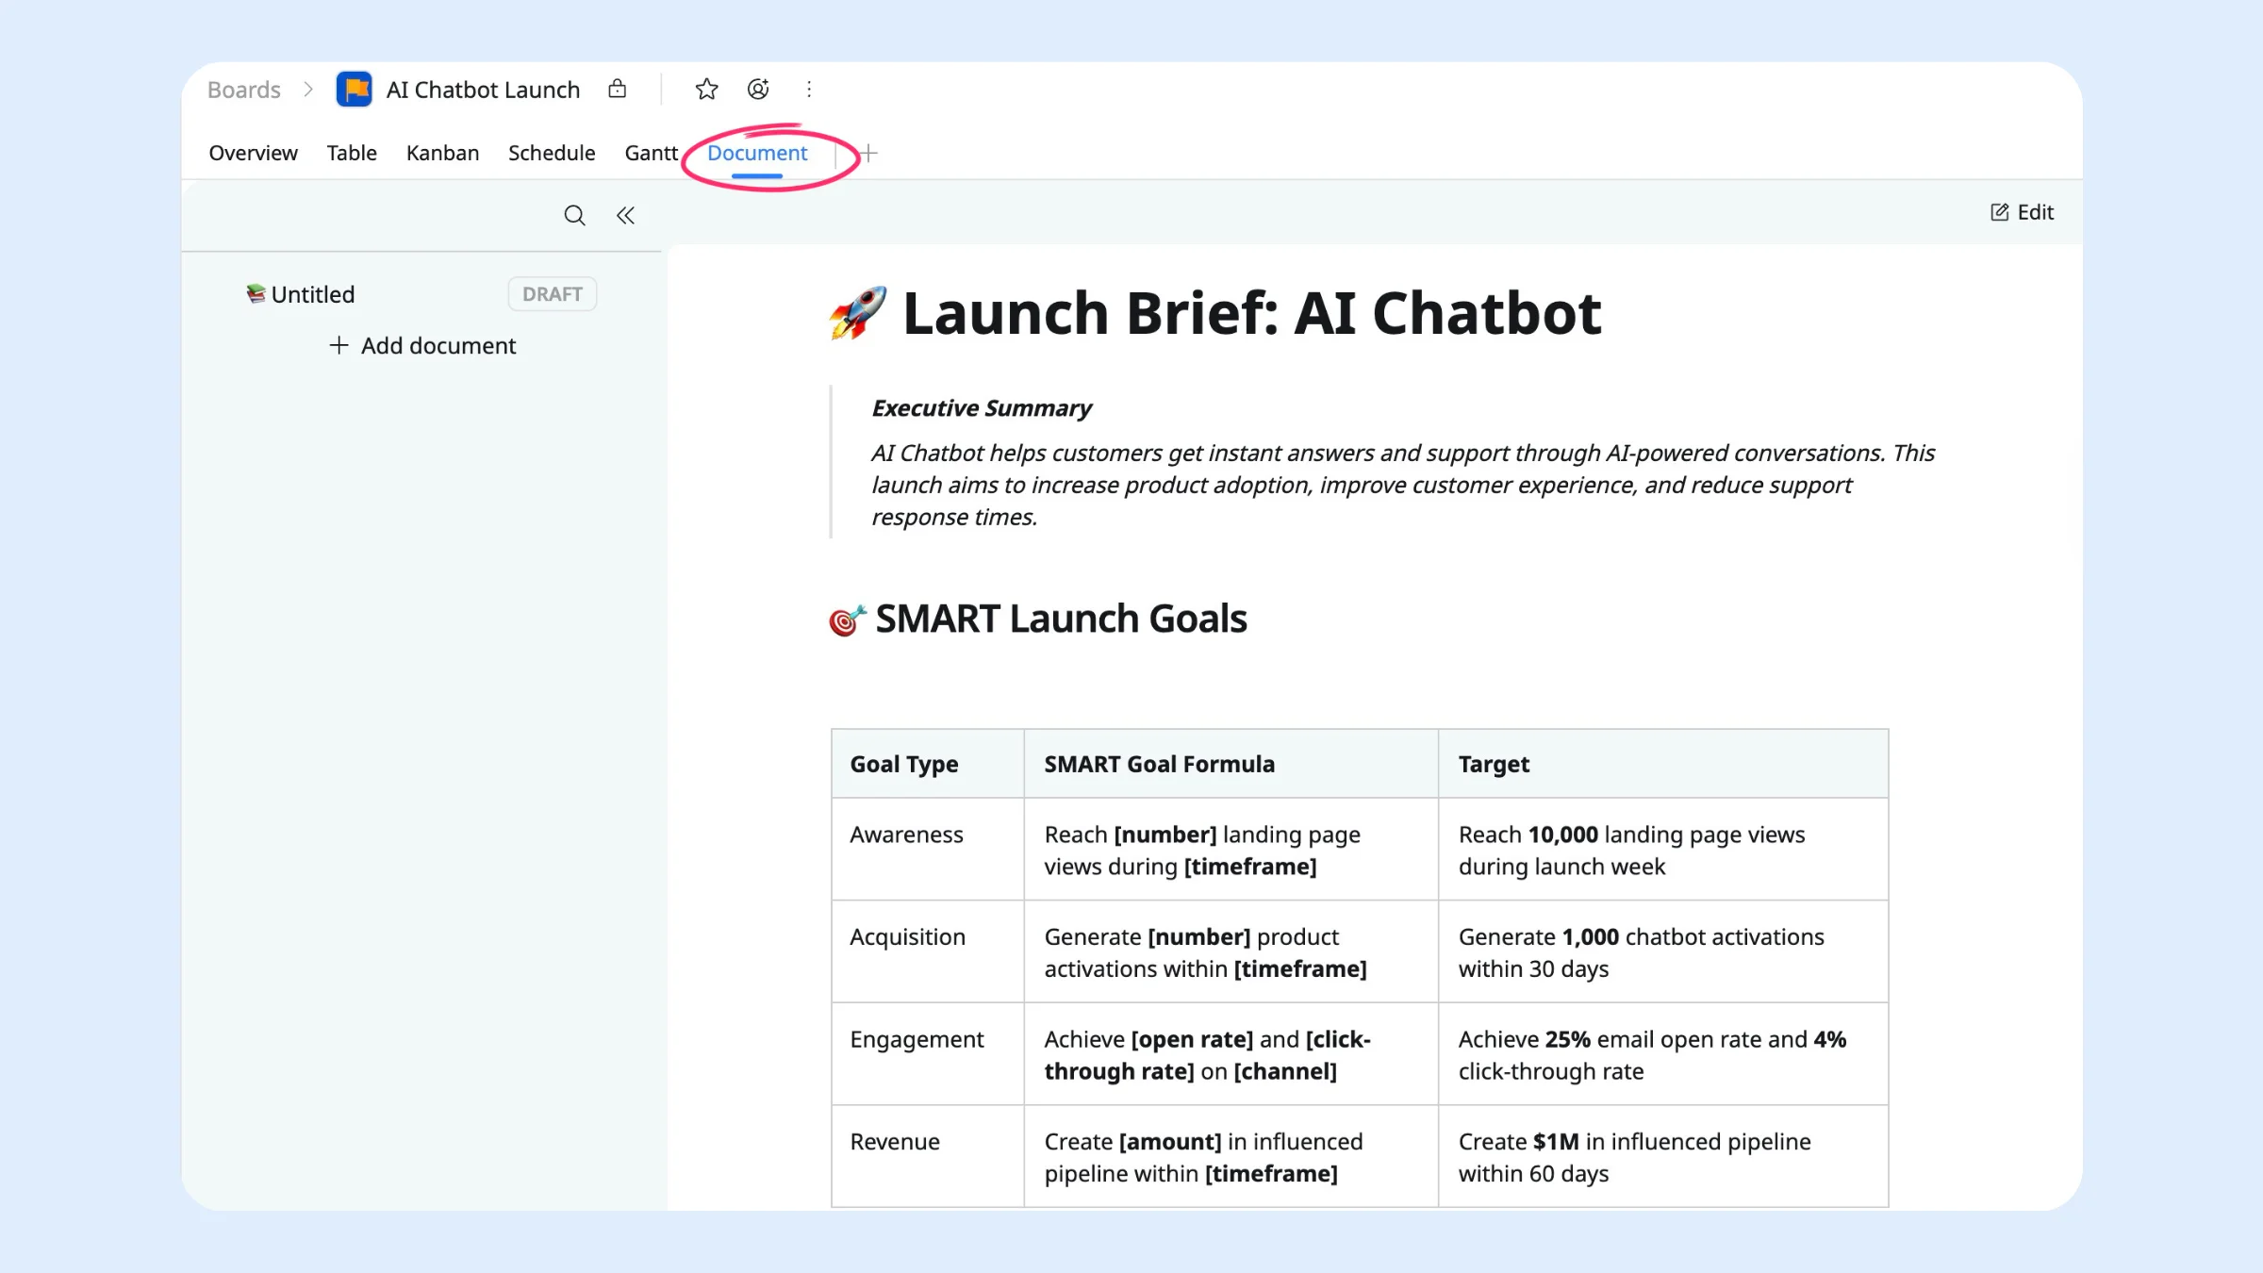Click the Reach 10,000 landing page views cell
2263x1273 pixels.
tap(1663, 849)
